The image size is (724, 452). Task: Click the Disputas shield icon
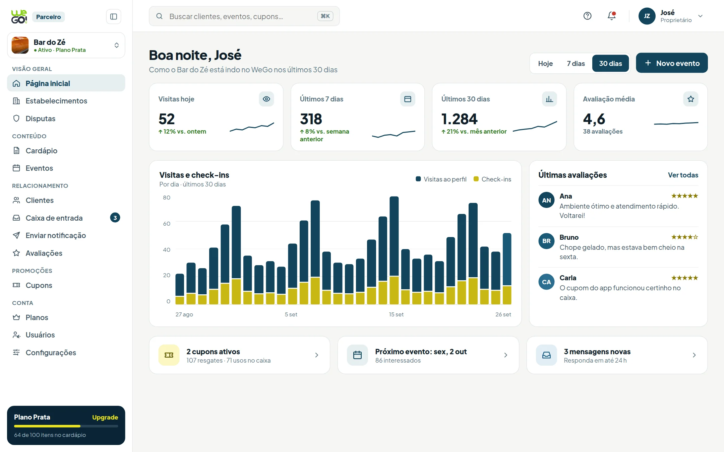pyautogui.click(x=16, y=119)
